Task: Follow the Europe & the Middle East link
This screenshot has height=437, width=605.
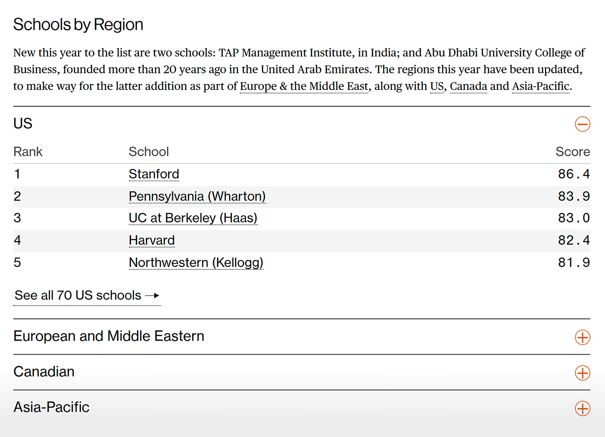Action: tap(304, 86)
